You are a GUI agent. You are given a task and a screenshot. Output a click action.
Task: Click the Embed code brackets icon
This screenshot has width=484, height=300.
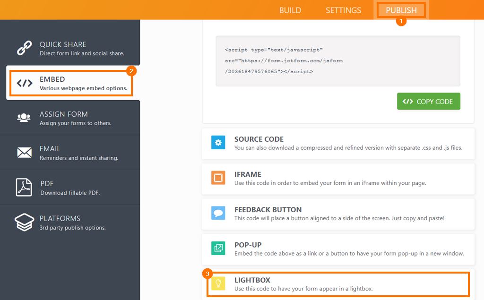point(25,83)
